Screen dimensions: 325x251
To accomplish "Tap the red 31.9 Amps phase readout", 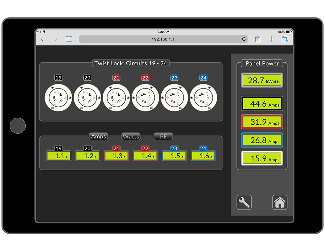I will coord(262,122).
